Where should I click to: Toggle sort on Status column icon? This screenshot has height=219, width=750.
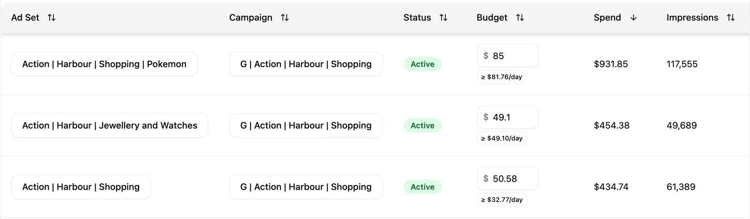point(443,18)
